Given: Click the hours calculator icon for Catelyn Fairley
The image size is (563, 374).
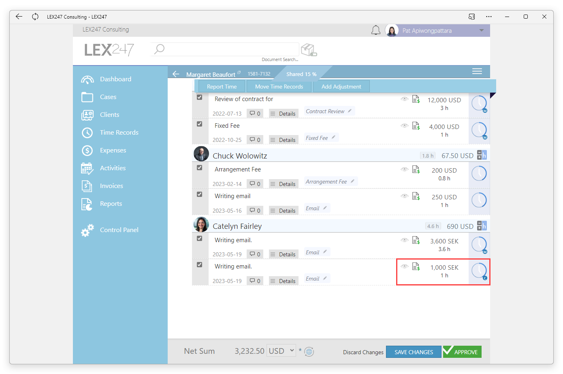Looking at the screenshot, I should [482, 226].
